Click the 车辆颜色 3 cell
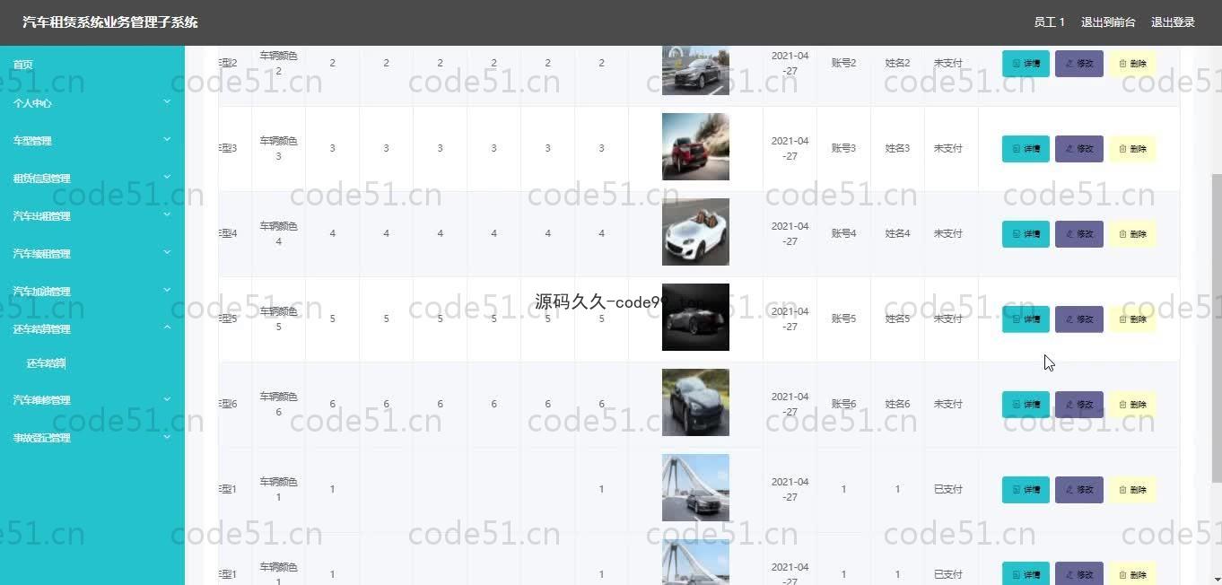 pyautogui.click(x=278, y=148)
